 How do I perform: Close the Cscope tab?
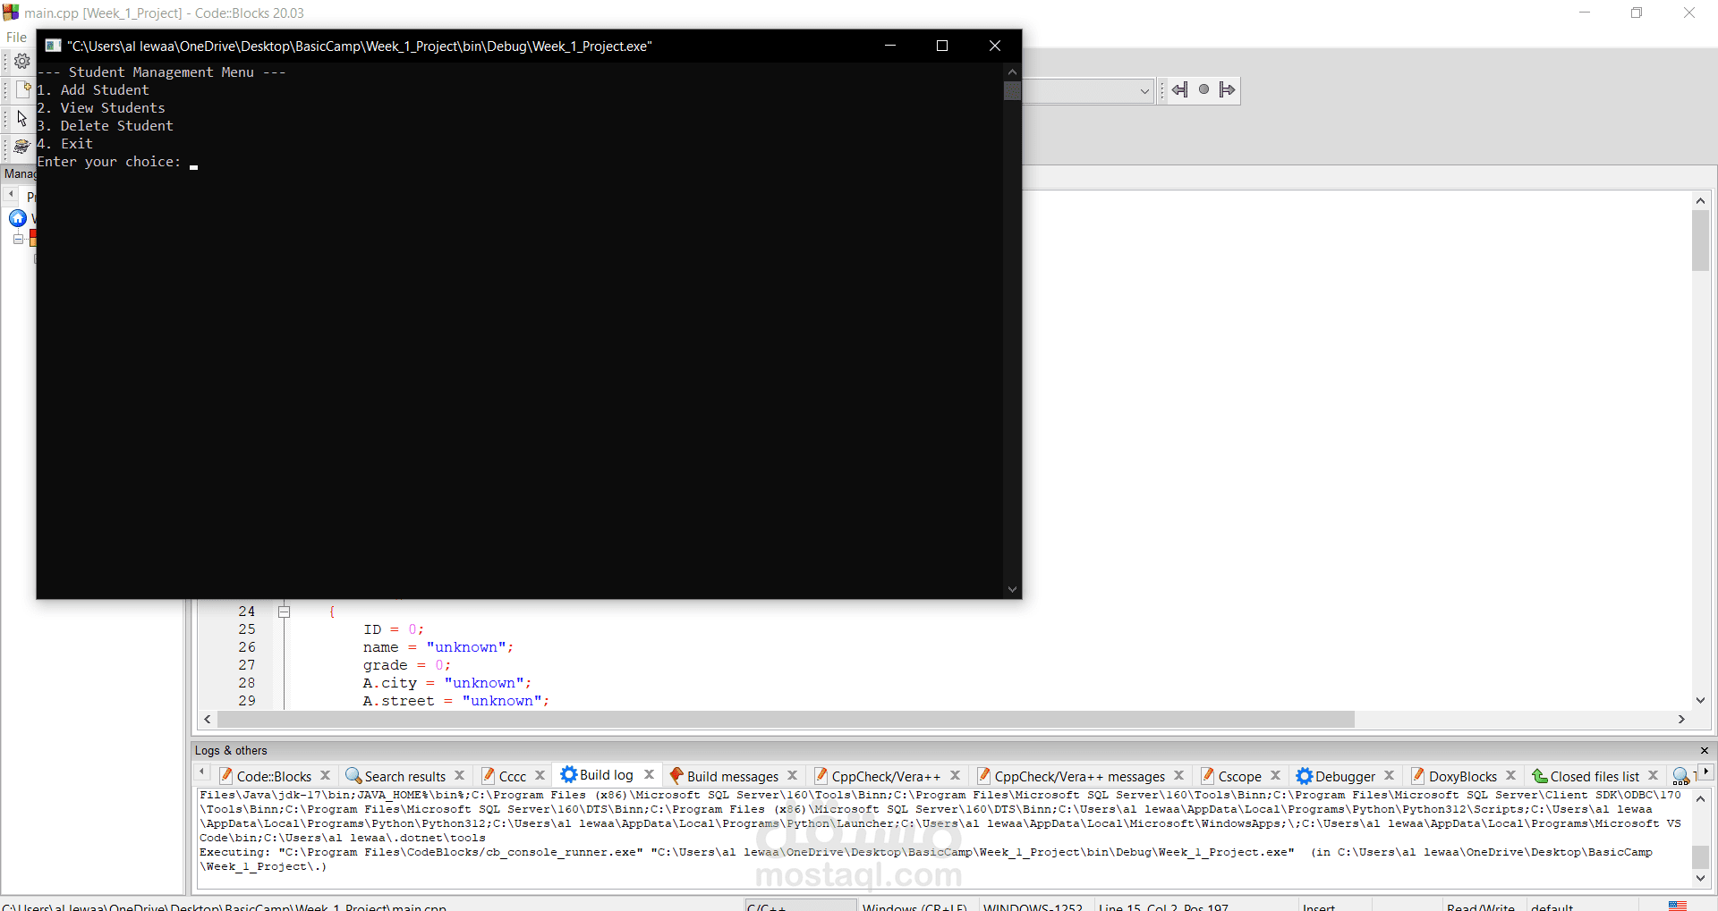click(1276, 776)
